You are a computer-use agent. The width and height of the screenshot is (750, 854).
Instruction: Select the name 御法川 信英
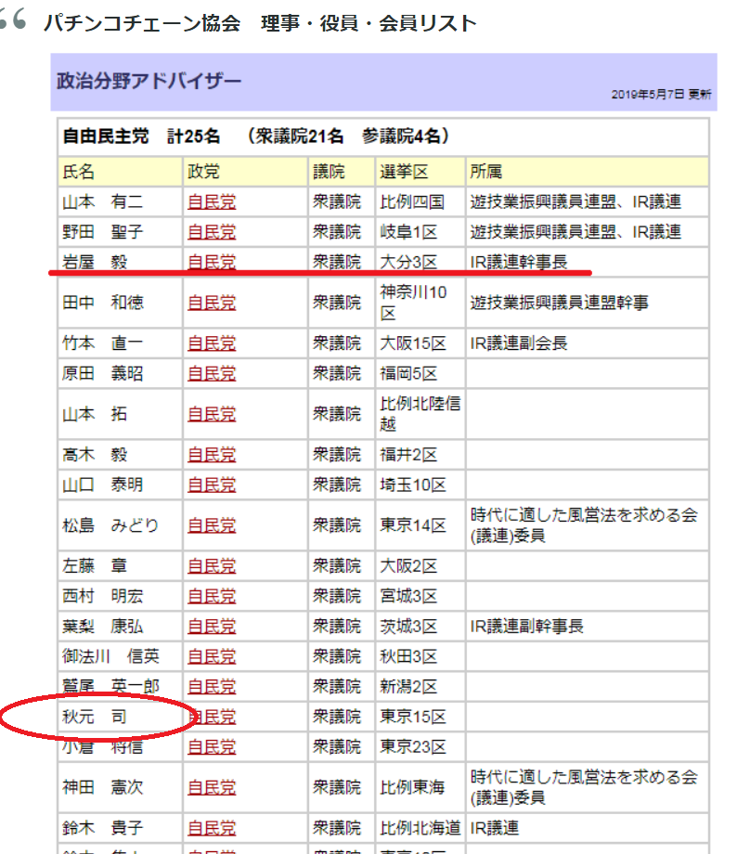click(x=110, y=656)
